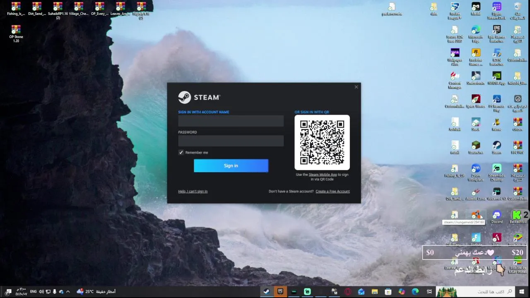Select the citizen archive desktop icon
This screenshot has height=298, width=530.
click(518, 125)
